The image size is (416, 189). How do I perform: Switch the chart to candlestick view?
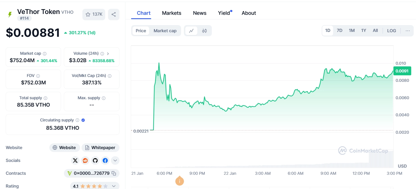coord(204,31)
